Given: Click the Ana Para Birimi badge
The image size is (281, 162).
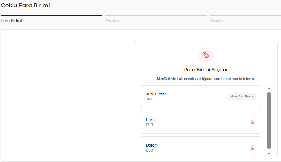Looking at the screenshot, I should (x=242, y=96).
